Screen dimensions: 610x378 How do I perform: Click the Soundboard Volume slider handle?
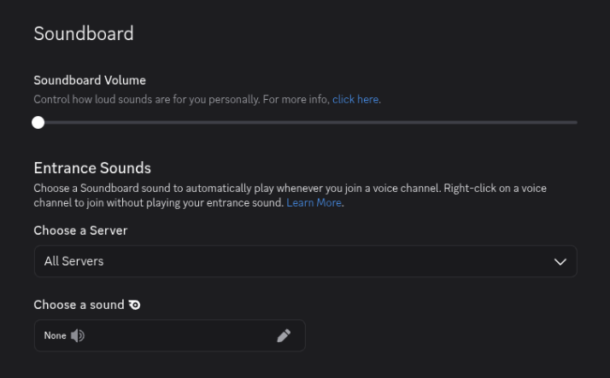click(38, 122)
